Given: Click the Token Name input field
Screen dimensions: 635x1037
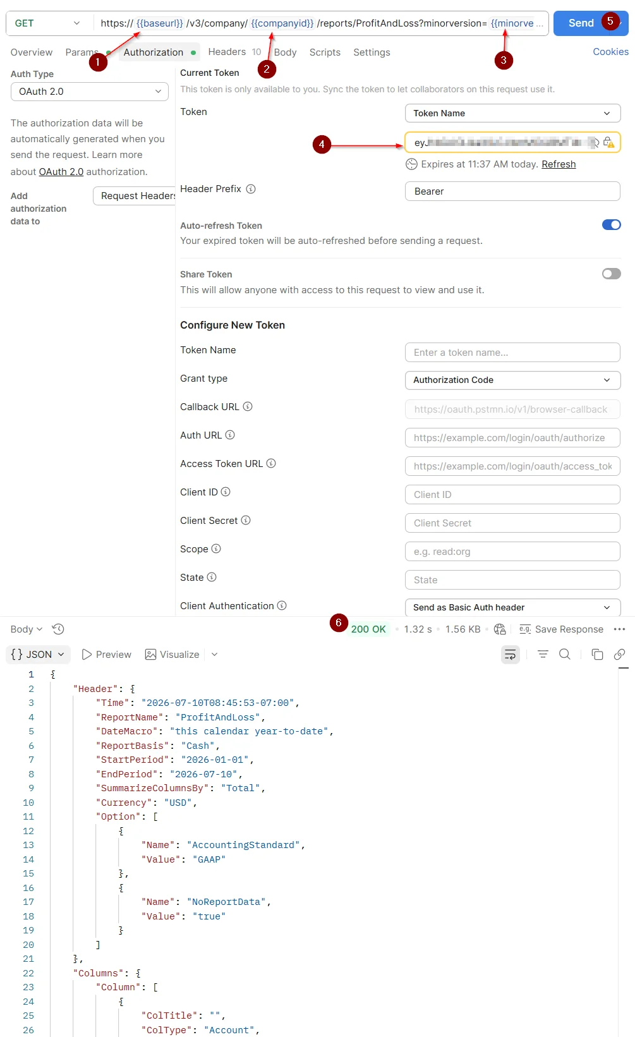Looking at the screenshot, I should (512, 352).
